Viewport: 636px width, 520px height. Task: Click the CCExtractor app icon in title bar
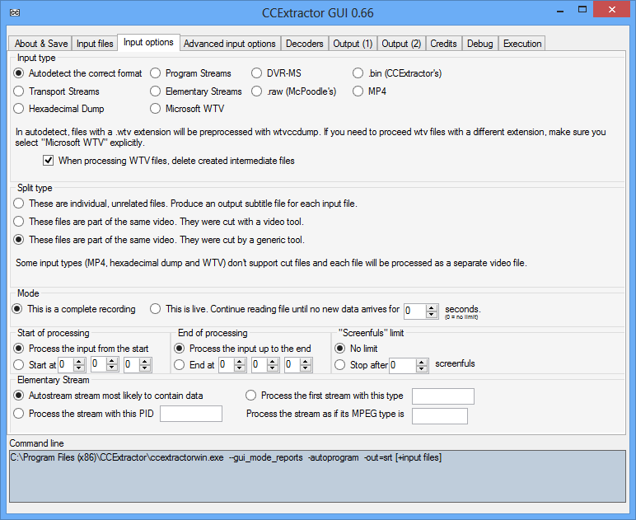coord(15,12)
